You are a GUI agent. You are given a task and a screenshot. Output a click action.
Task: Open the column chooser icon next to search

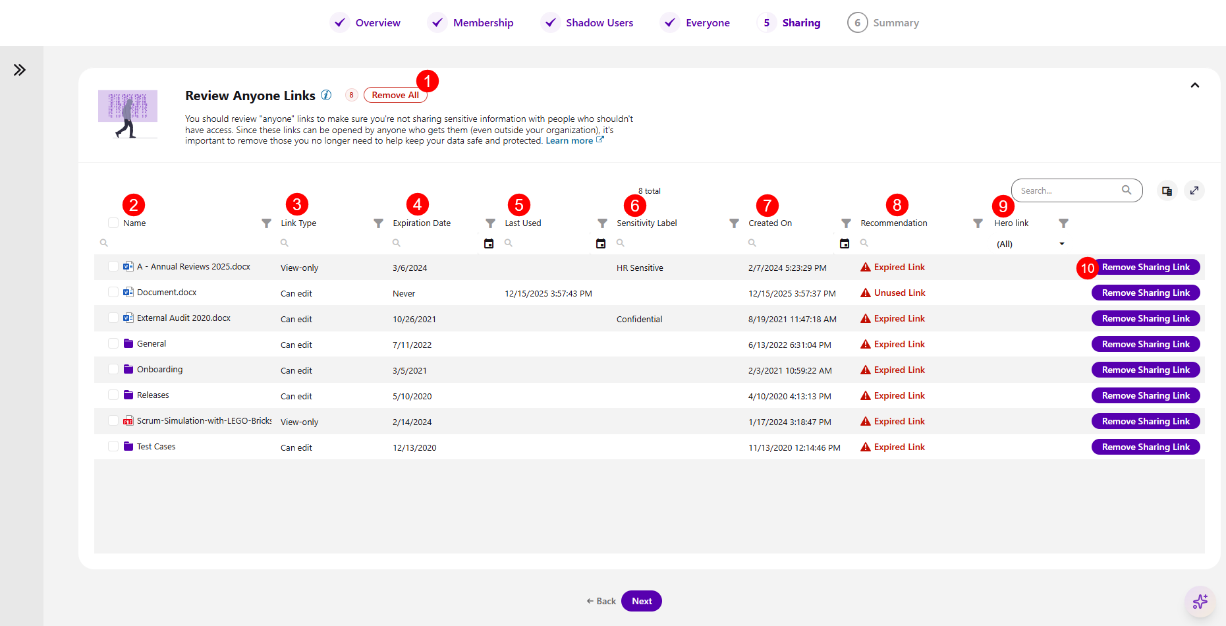(1167, 191)
